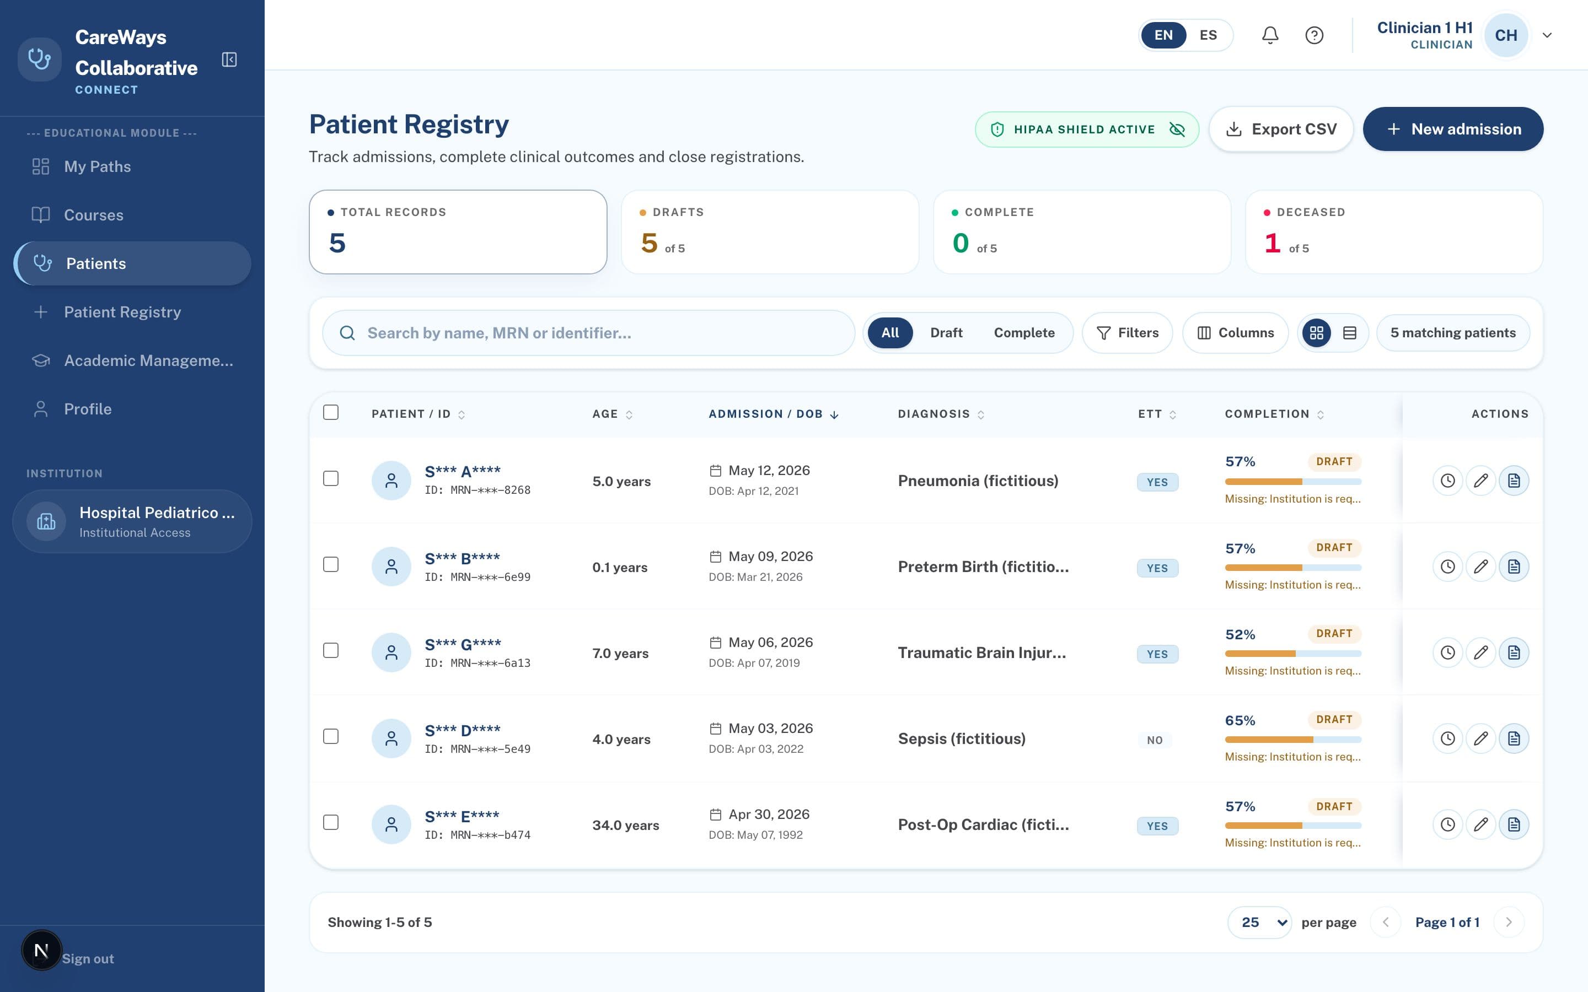This screenshot has width=1588, height=992.
Task: Open the Filters dropdown
Action: point(1128,333)
